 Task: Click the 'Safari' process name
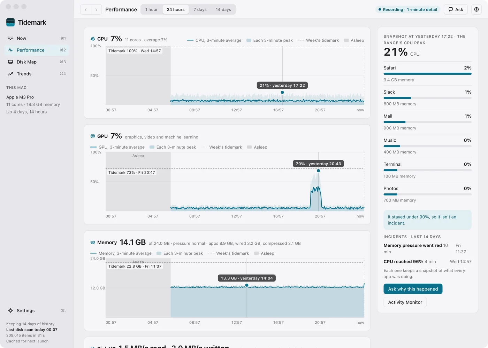tap(390, 68)
